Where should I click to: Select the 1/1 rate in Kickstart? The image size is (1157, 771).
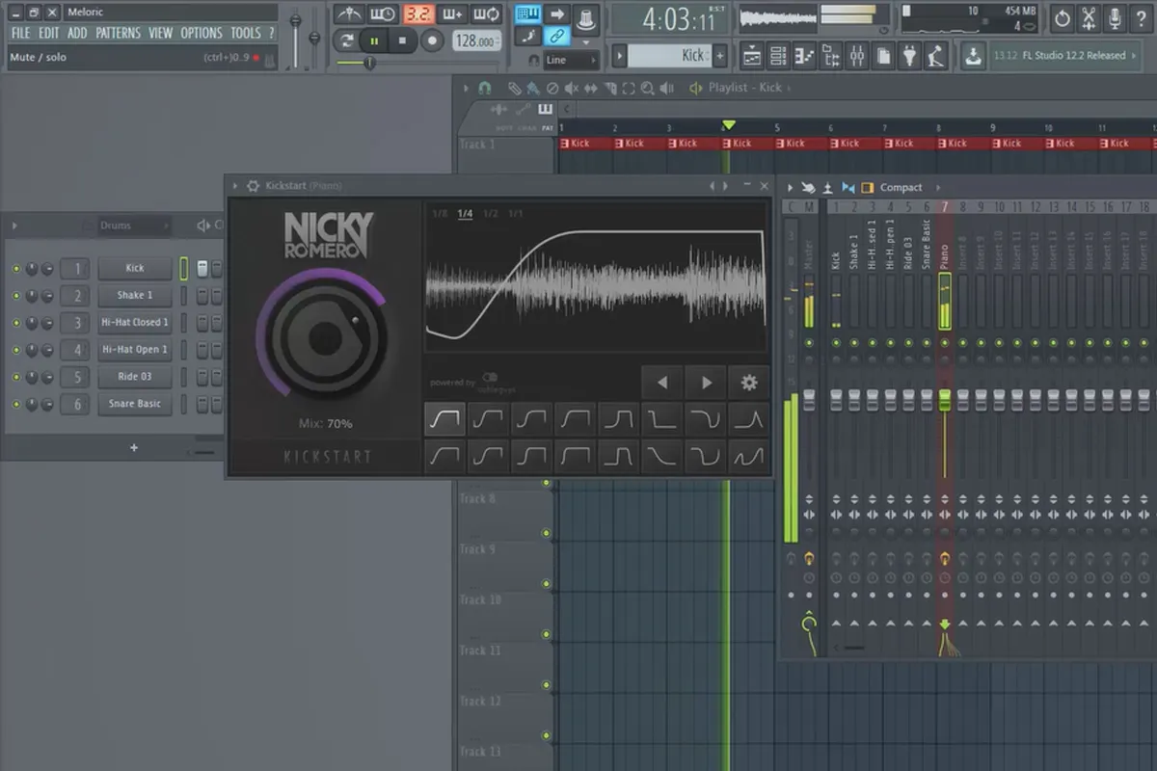coord(516,213)
